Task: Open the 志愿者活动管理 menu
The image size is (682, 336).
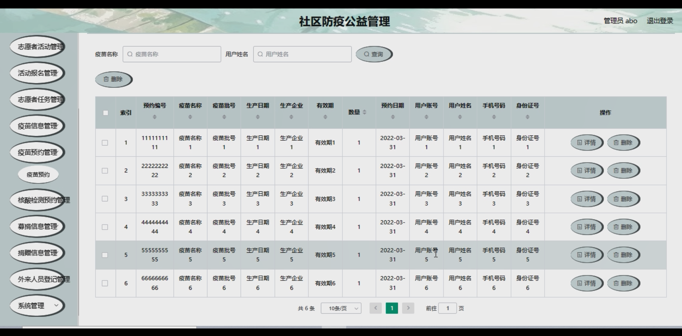Action: coord(37,47)
